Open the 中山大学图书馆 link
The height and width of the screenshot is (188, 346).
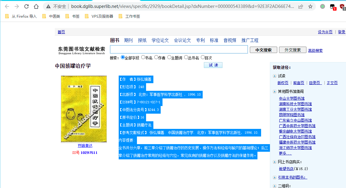(x=292, y=98)
